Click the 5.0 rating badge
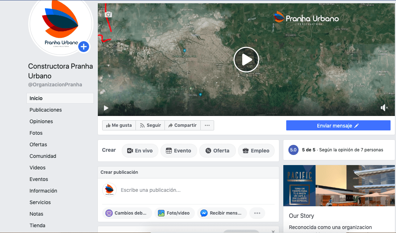Image resolution: width=396 pixels, height=233 pixels. pyautogui.click(x=293, y=150)
